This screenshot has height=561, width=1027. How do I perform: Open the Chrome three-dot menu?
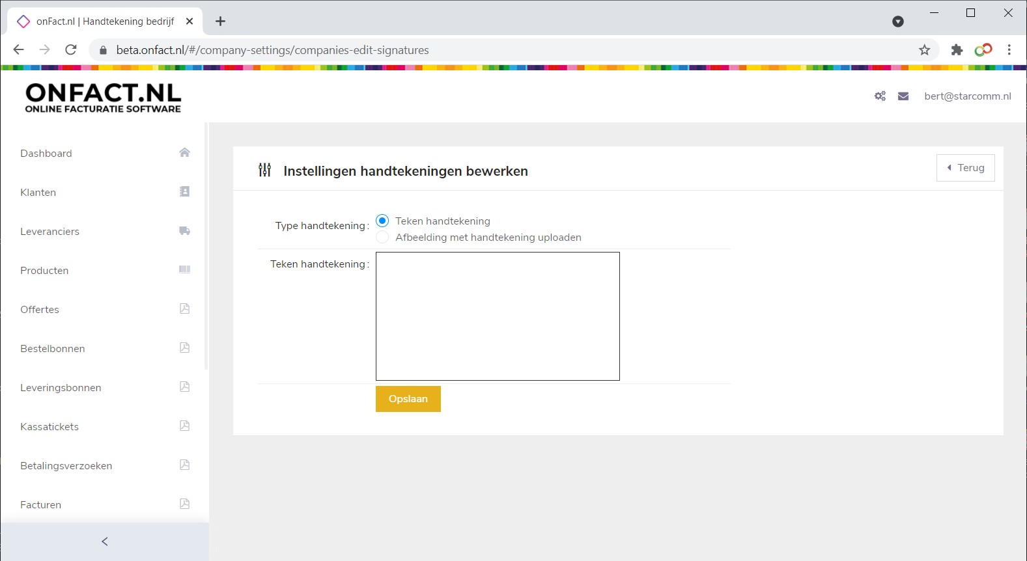(1009, 50)
